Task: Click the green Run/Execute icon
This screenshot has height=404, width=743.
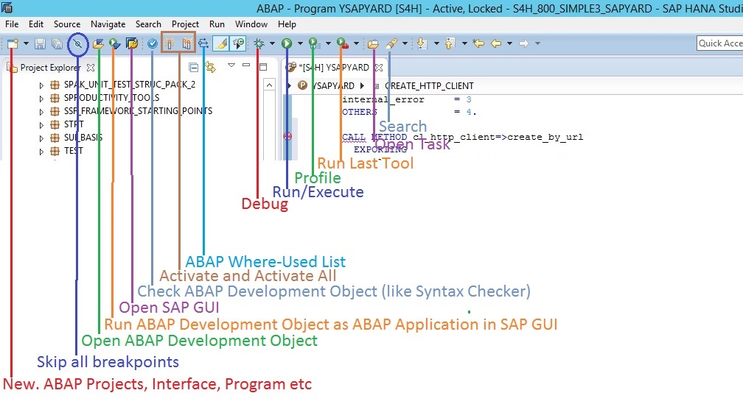Action: [x=286, y=43]
